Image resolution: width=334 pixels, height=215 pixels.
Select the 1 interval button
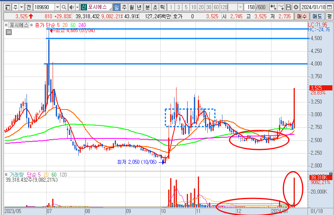[171, 7]
